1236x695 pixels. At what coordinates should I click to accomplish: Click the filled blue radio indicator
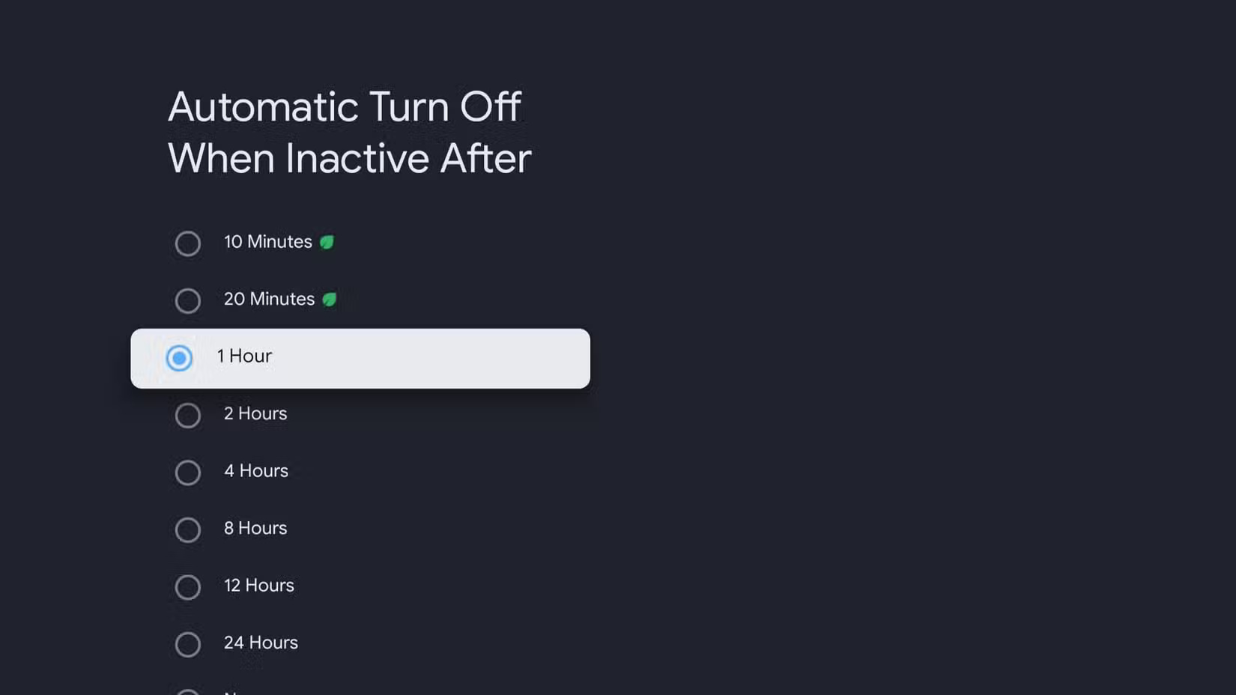click(x=178, y=359)
